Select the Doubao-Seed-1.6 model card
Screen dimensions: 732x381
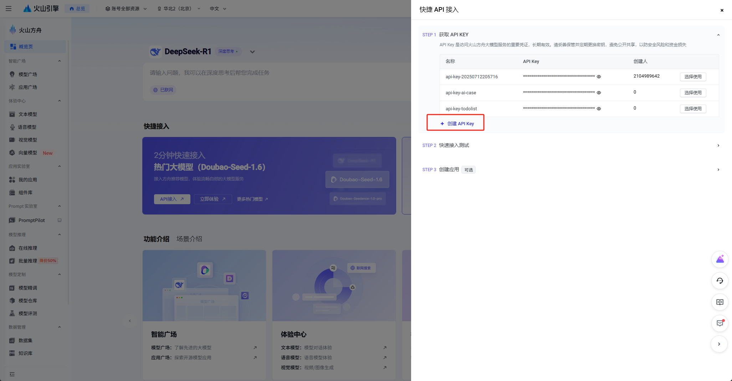(x=357, y=180)
